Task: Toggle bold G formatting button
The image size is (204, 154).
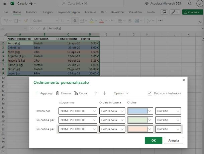Action: coord(75,20)
